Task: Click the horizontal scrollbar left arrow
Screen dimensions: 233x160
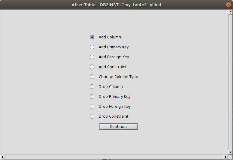Action: (3, 157)
